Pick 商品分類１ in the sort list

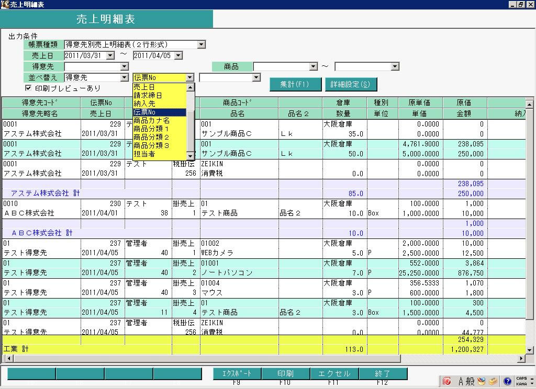[x=160, y=129]
